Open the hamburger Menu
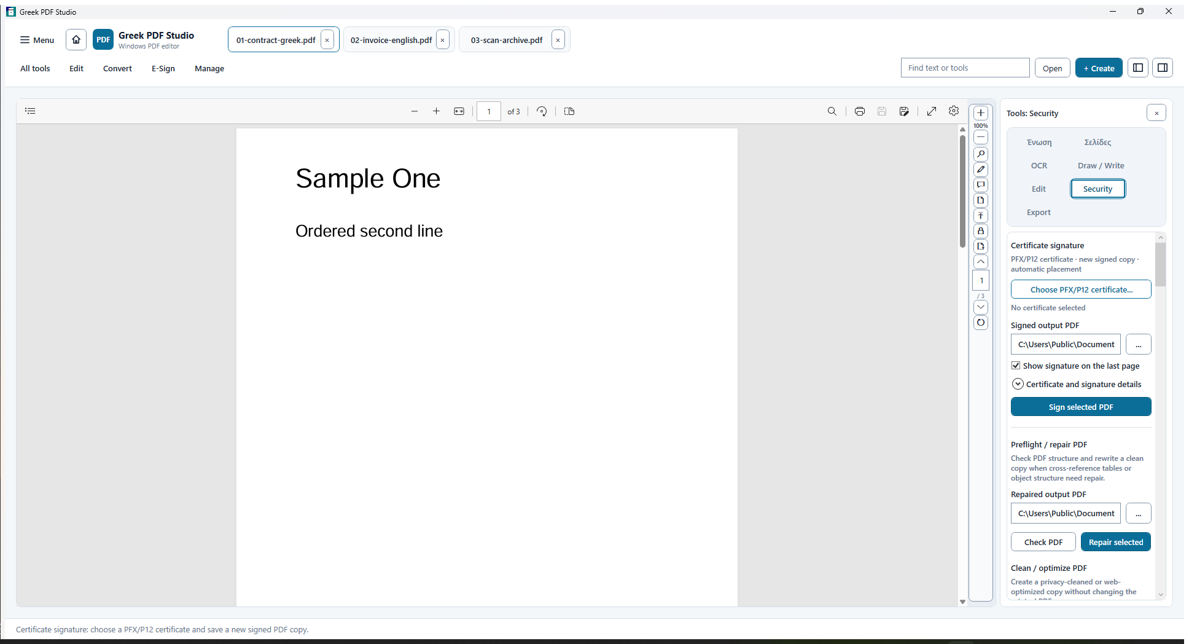This screenshot has width=1189, height=644. tap(37, 40)
